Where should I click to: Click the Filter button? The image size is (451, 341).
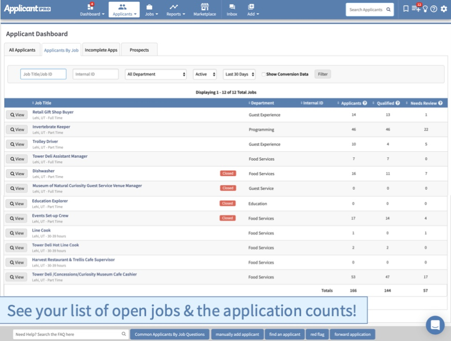323,74
